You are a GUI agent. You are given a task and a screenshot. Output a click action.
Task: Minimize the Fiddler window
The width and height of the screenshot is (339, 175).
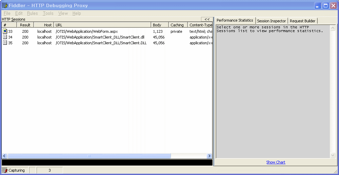[x=318, y=6]
